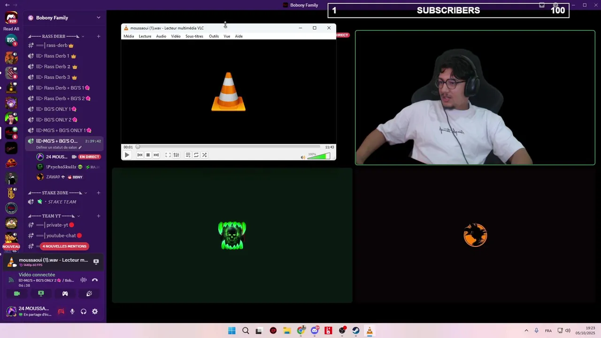Image resolution: width=601 pixels, height=338 pixels.
Task: Stop streaming moussaoui (1).wav screen share
Action: [96, 261]
